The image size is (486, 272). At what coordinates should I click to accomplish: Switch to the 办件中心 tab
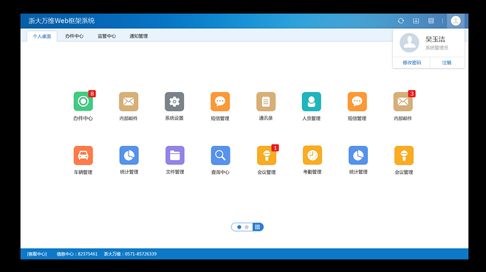pyautogui.click(x=74, y=36)
